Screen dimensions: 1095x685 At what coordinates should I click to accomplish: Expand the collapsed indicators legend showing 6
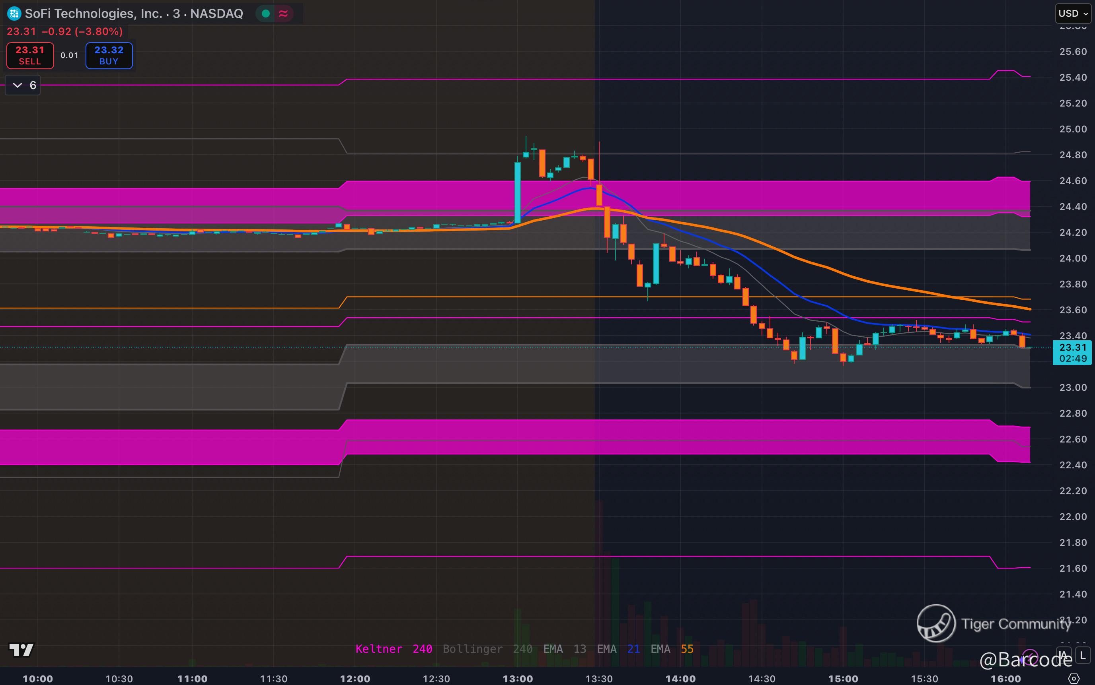click(x=23, y=85)
